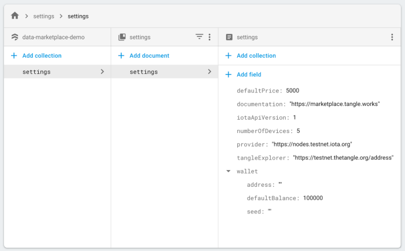Expand chevron on settings collection row
Viewport: 405px width, 251px height.
tap(102, 72)
